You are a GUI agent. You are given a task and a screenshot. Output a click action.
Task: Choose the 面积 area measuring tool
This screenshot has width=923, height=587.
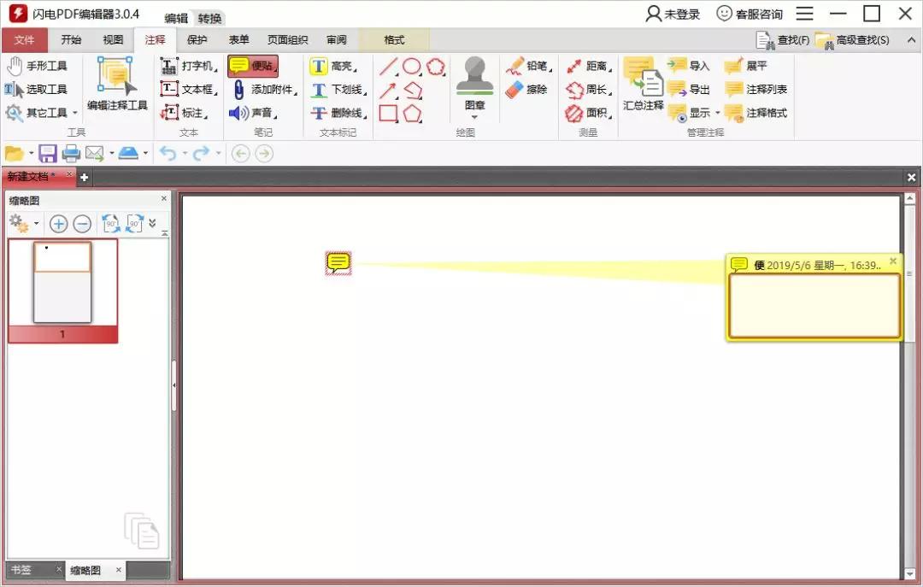tap(589, 113)
